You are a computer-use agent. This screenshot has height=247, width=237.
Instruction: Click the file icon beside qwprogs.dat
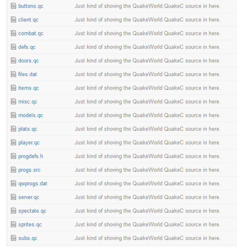pos(13,184)
